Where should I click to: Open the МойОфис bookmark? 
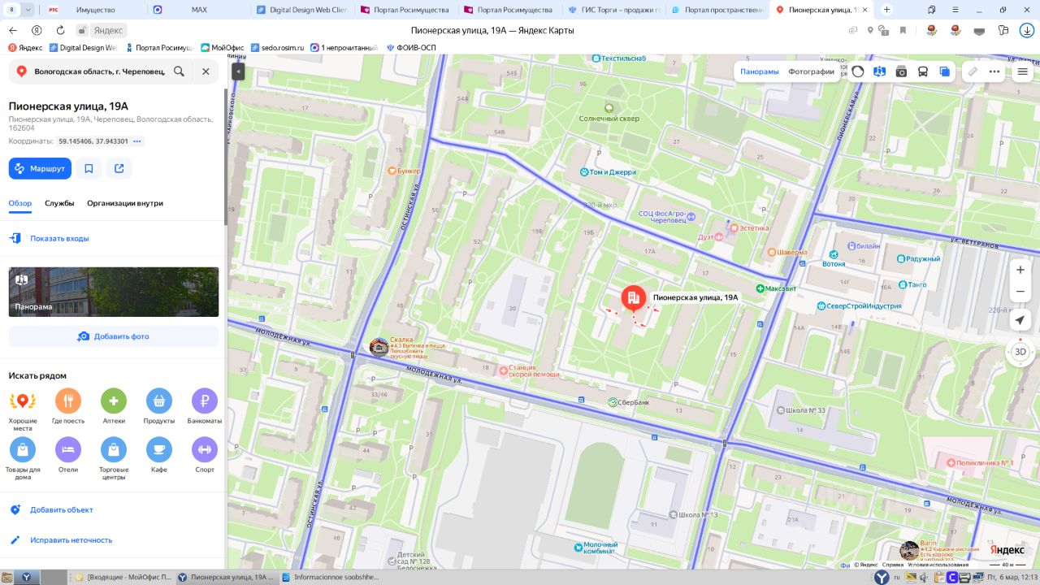click(222, 48)
